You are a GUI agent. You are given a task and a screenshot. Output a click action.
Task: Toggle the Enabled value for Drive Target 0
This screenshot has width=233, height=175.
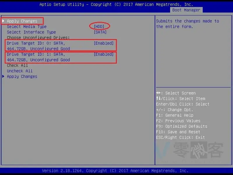coord(103,43)
